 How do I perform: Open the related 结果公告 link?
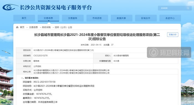click(x=72, y=70)
